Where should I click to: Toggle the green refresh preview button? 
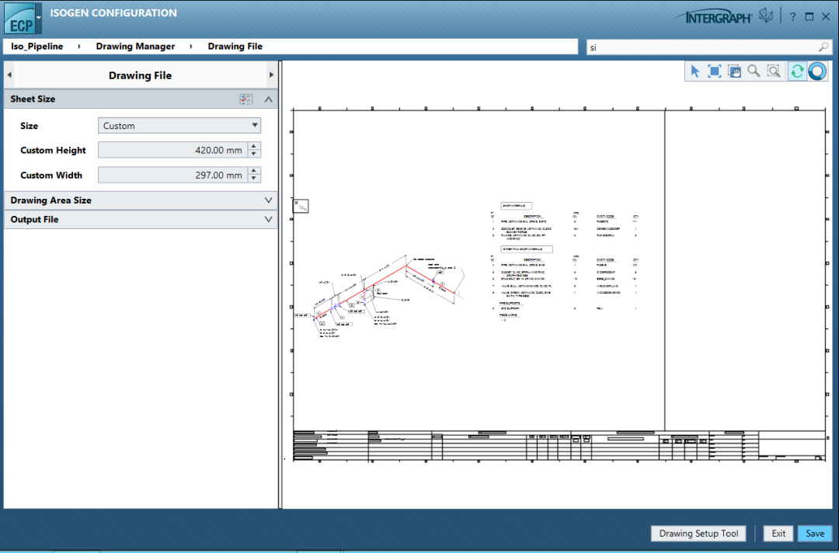tap(797, 71)
